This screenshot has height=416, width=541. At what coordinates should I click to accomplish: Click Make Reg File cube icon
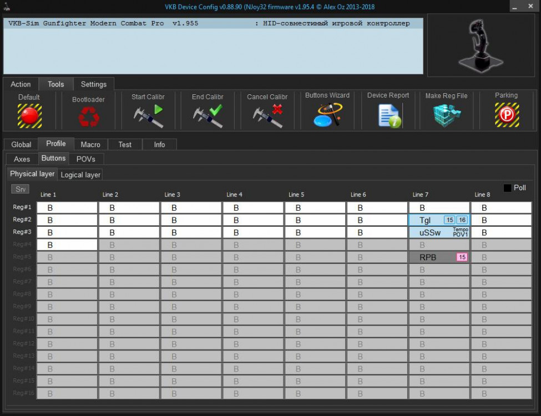(446, 115)
